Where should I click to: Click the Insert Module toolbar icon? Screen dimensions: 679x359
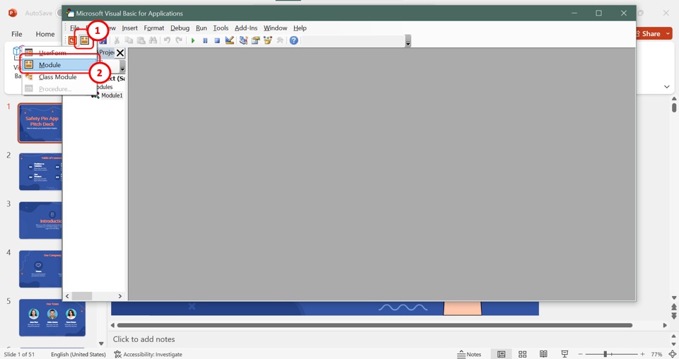click(x=84, y=41)
